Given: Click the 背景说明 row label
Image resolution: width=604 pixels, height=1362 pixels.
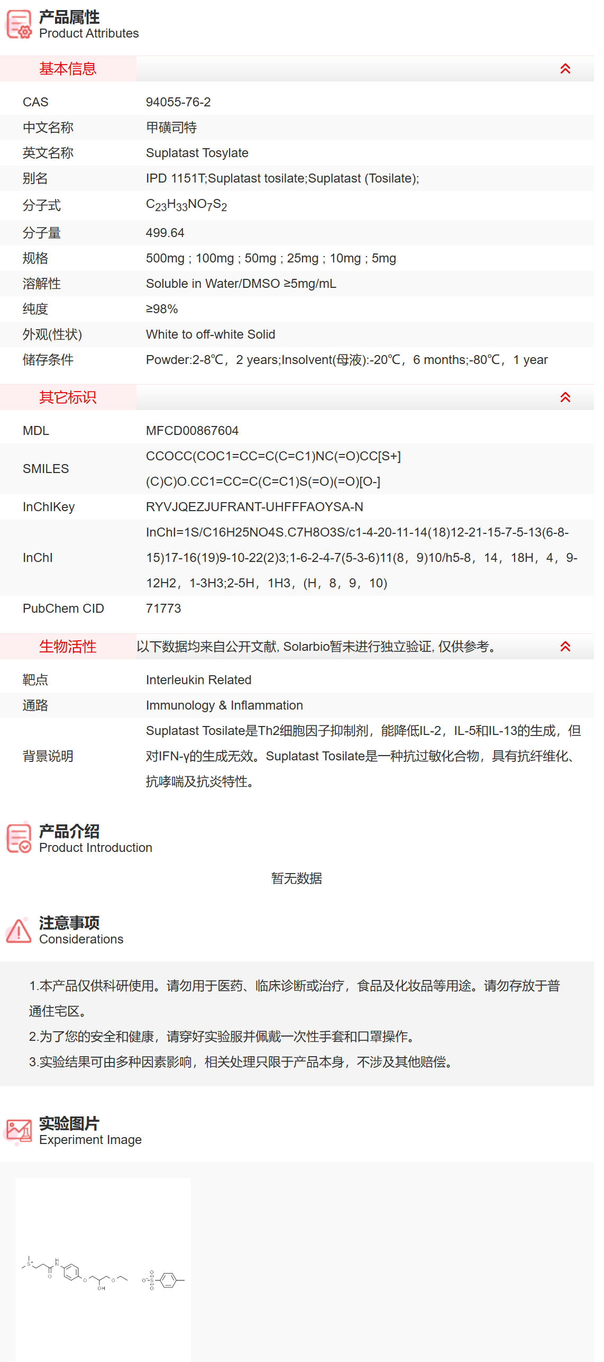Looking at the screenshot, I should click(x=48, y=756).
